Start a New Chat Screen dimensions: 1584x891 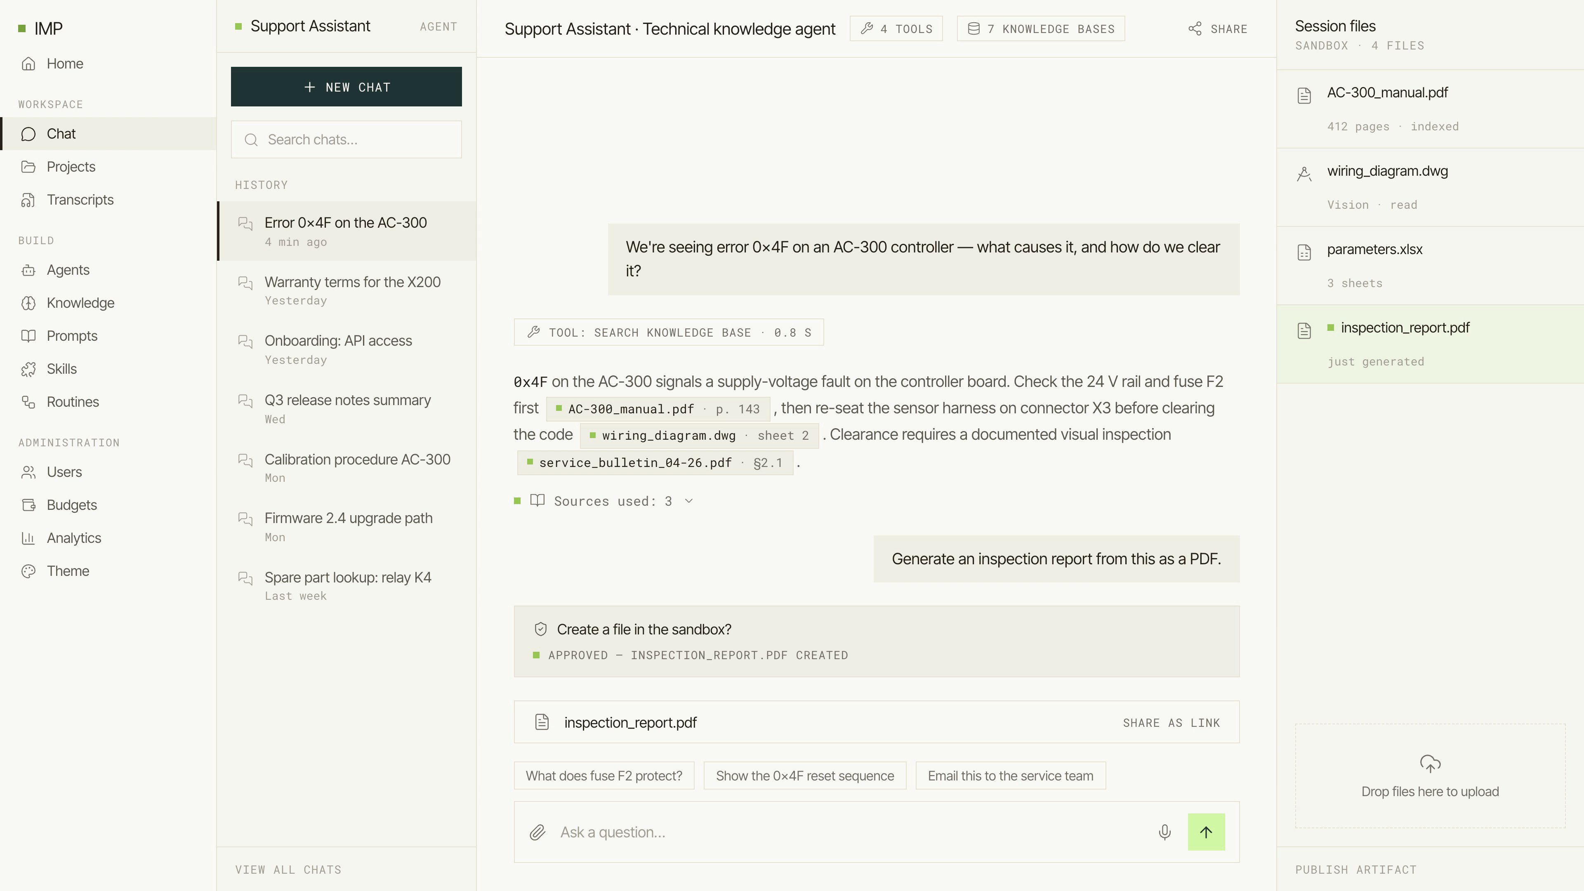pyautogui.click(x=346, y=87)
